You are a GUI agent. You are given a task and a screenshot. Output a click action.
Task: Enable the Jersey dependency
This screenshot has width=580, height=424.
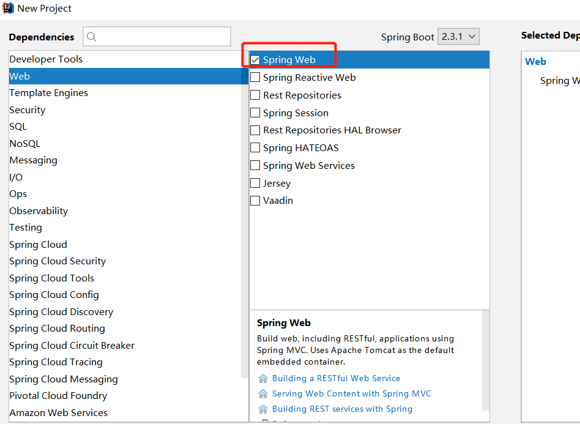pyautogui.click(x=255, y=183)
